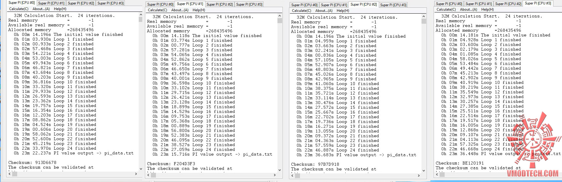This screenshot has width=562, height=182.
Task: Choose Super PI [CPU #0] tab in checksum 97B7D918 window
Action: [x=304, y=5]
